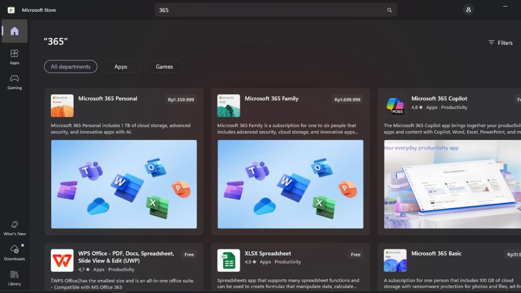
Task: Open the Downloads section in the sidebar
Action: point(14,253)
